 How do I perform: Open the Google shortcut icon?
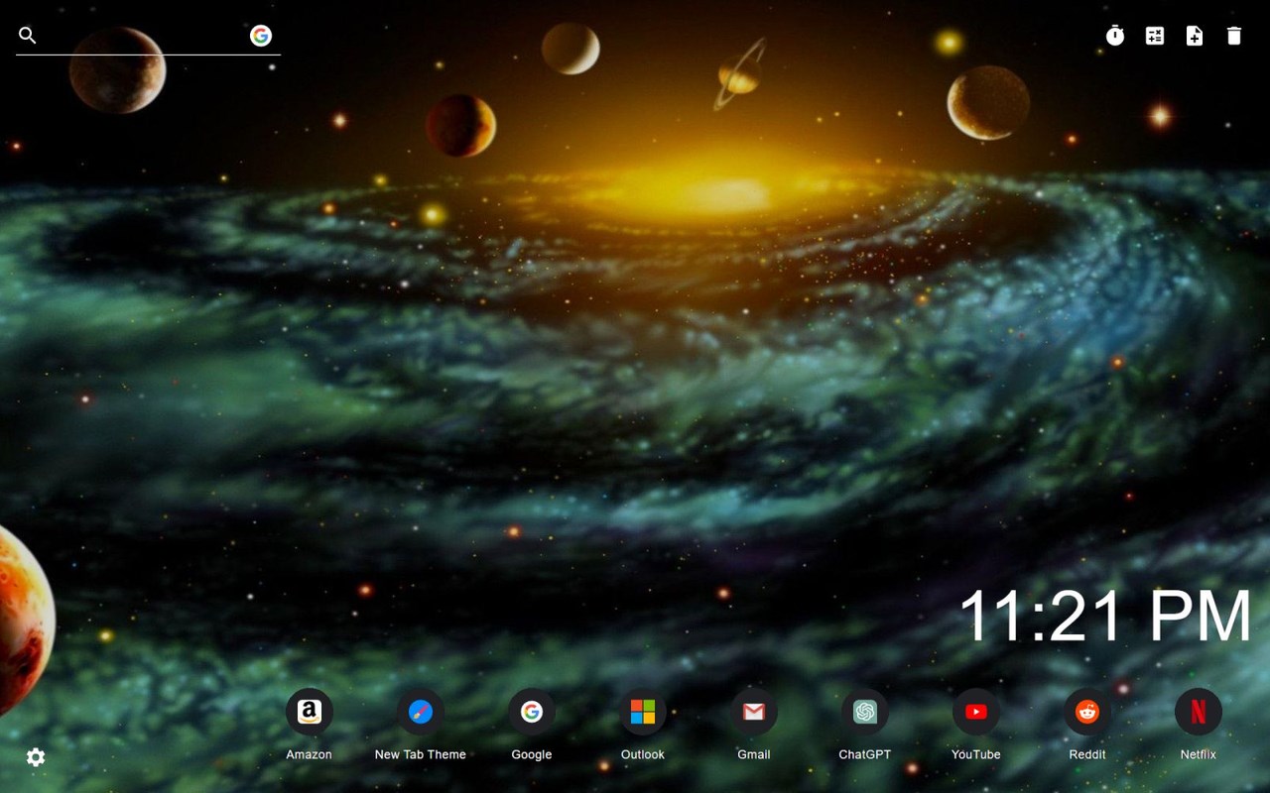[532, 712]
